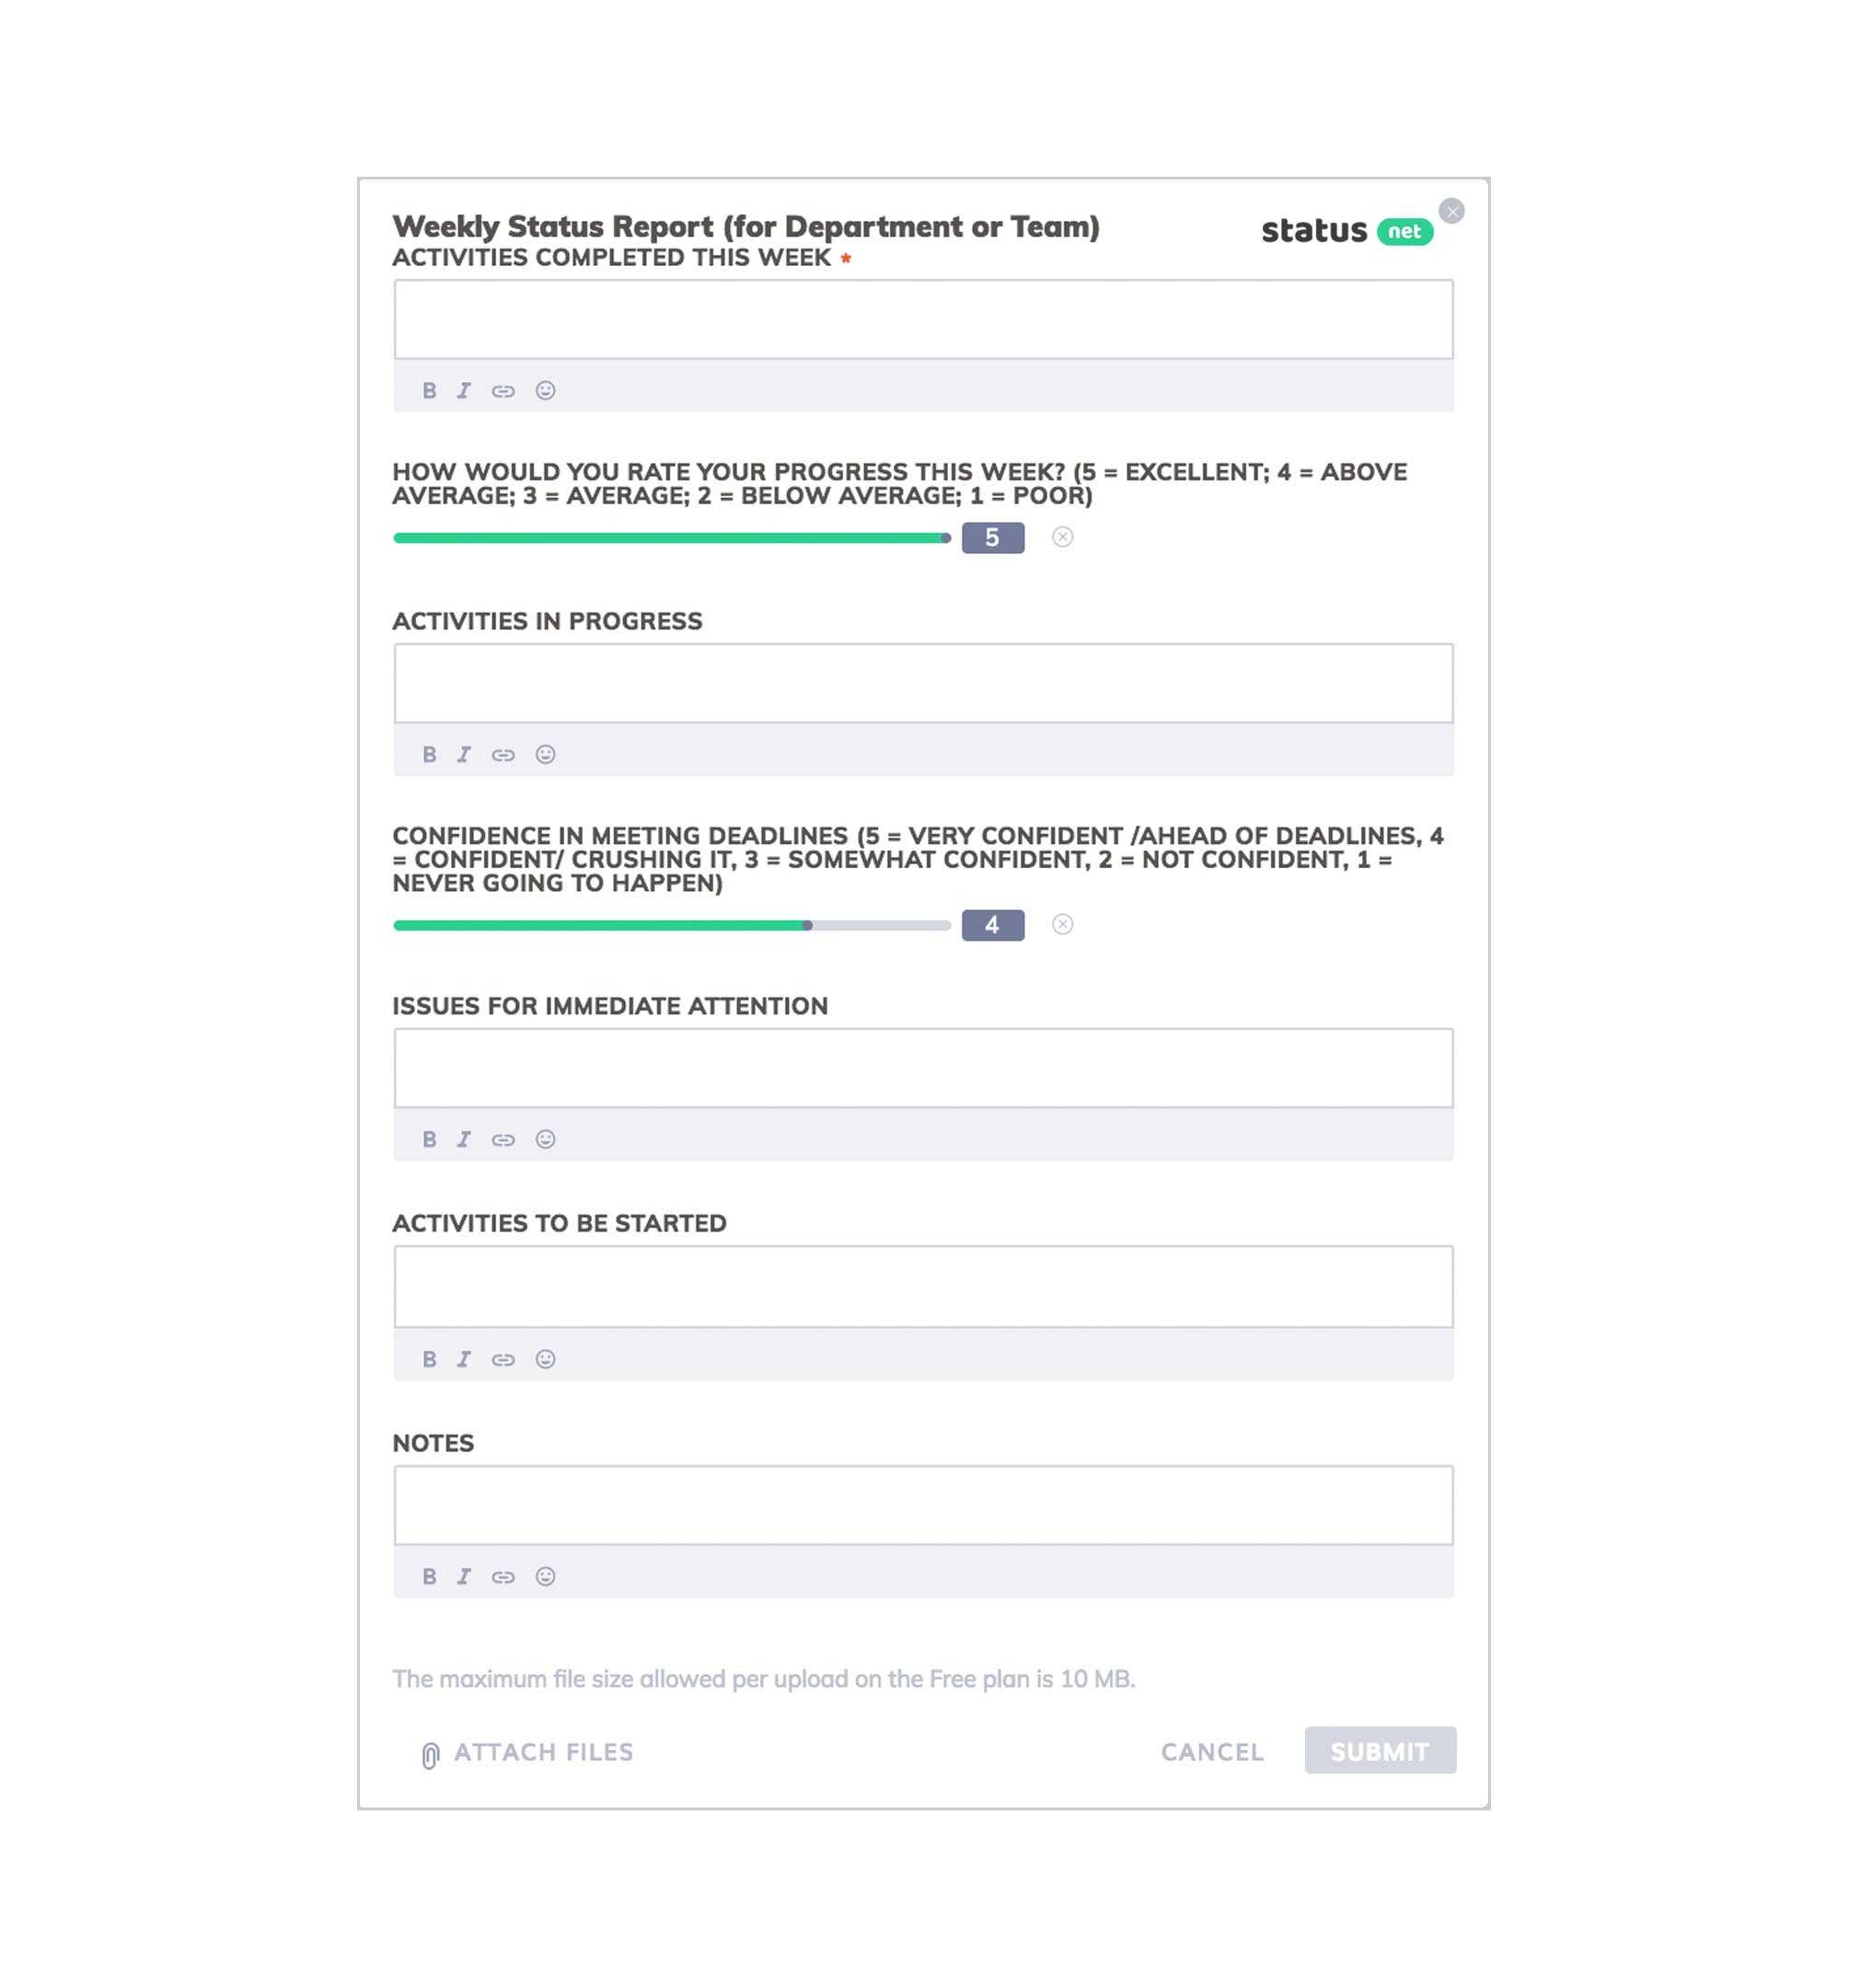Click the Bold icon in Notes section

coord(431,1577)
